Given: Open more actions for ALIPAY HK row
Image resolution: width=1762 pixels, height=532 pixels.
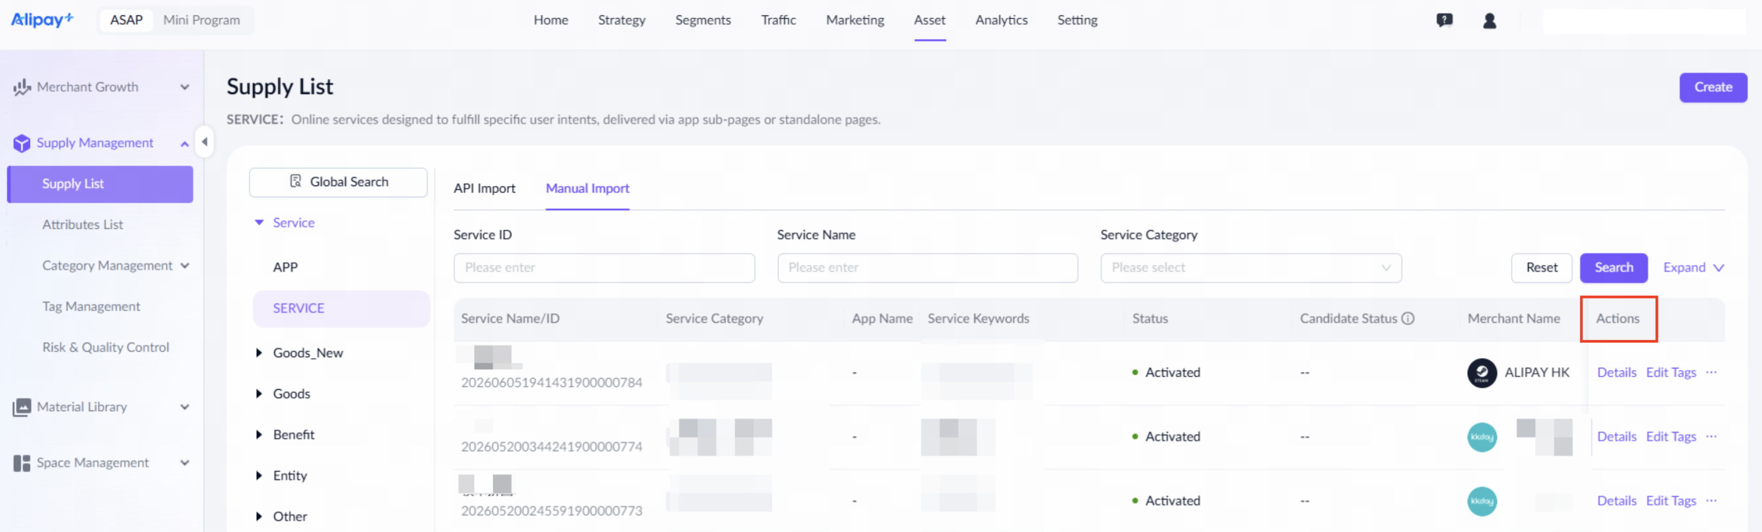Looking at the screenshot, I should click(x=1711, y=372).
